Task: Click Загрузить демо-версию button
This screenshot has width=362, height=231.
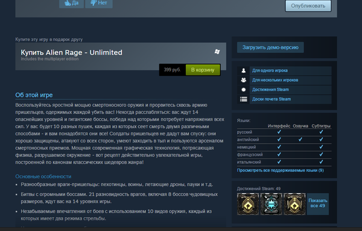Action: pyautogui.click(x=270, y=48)
